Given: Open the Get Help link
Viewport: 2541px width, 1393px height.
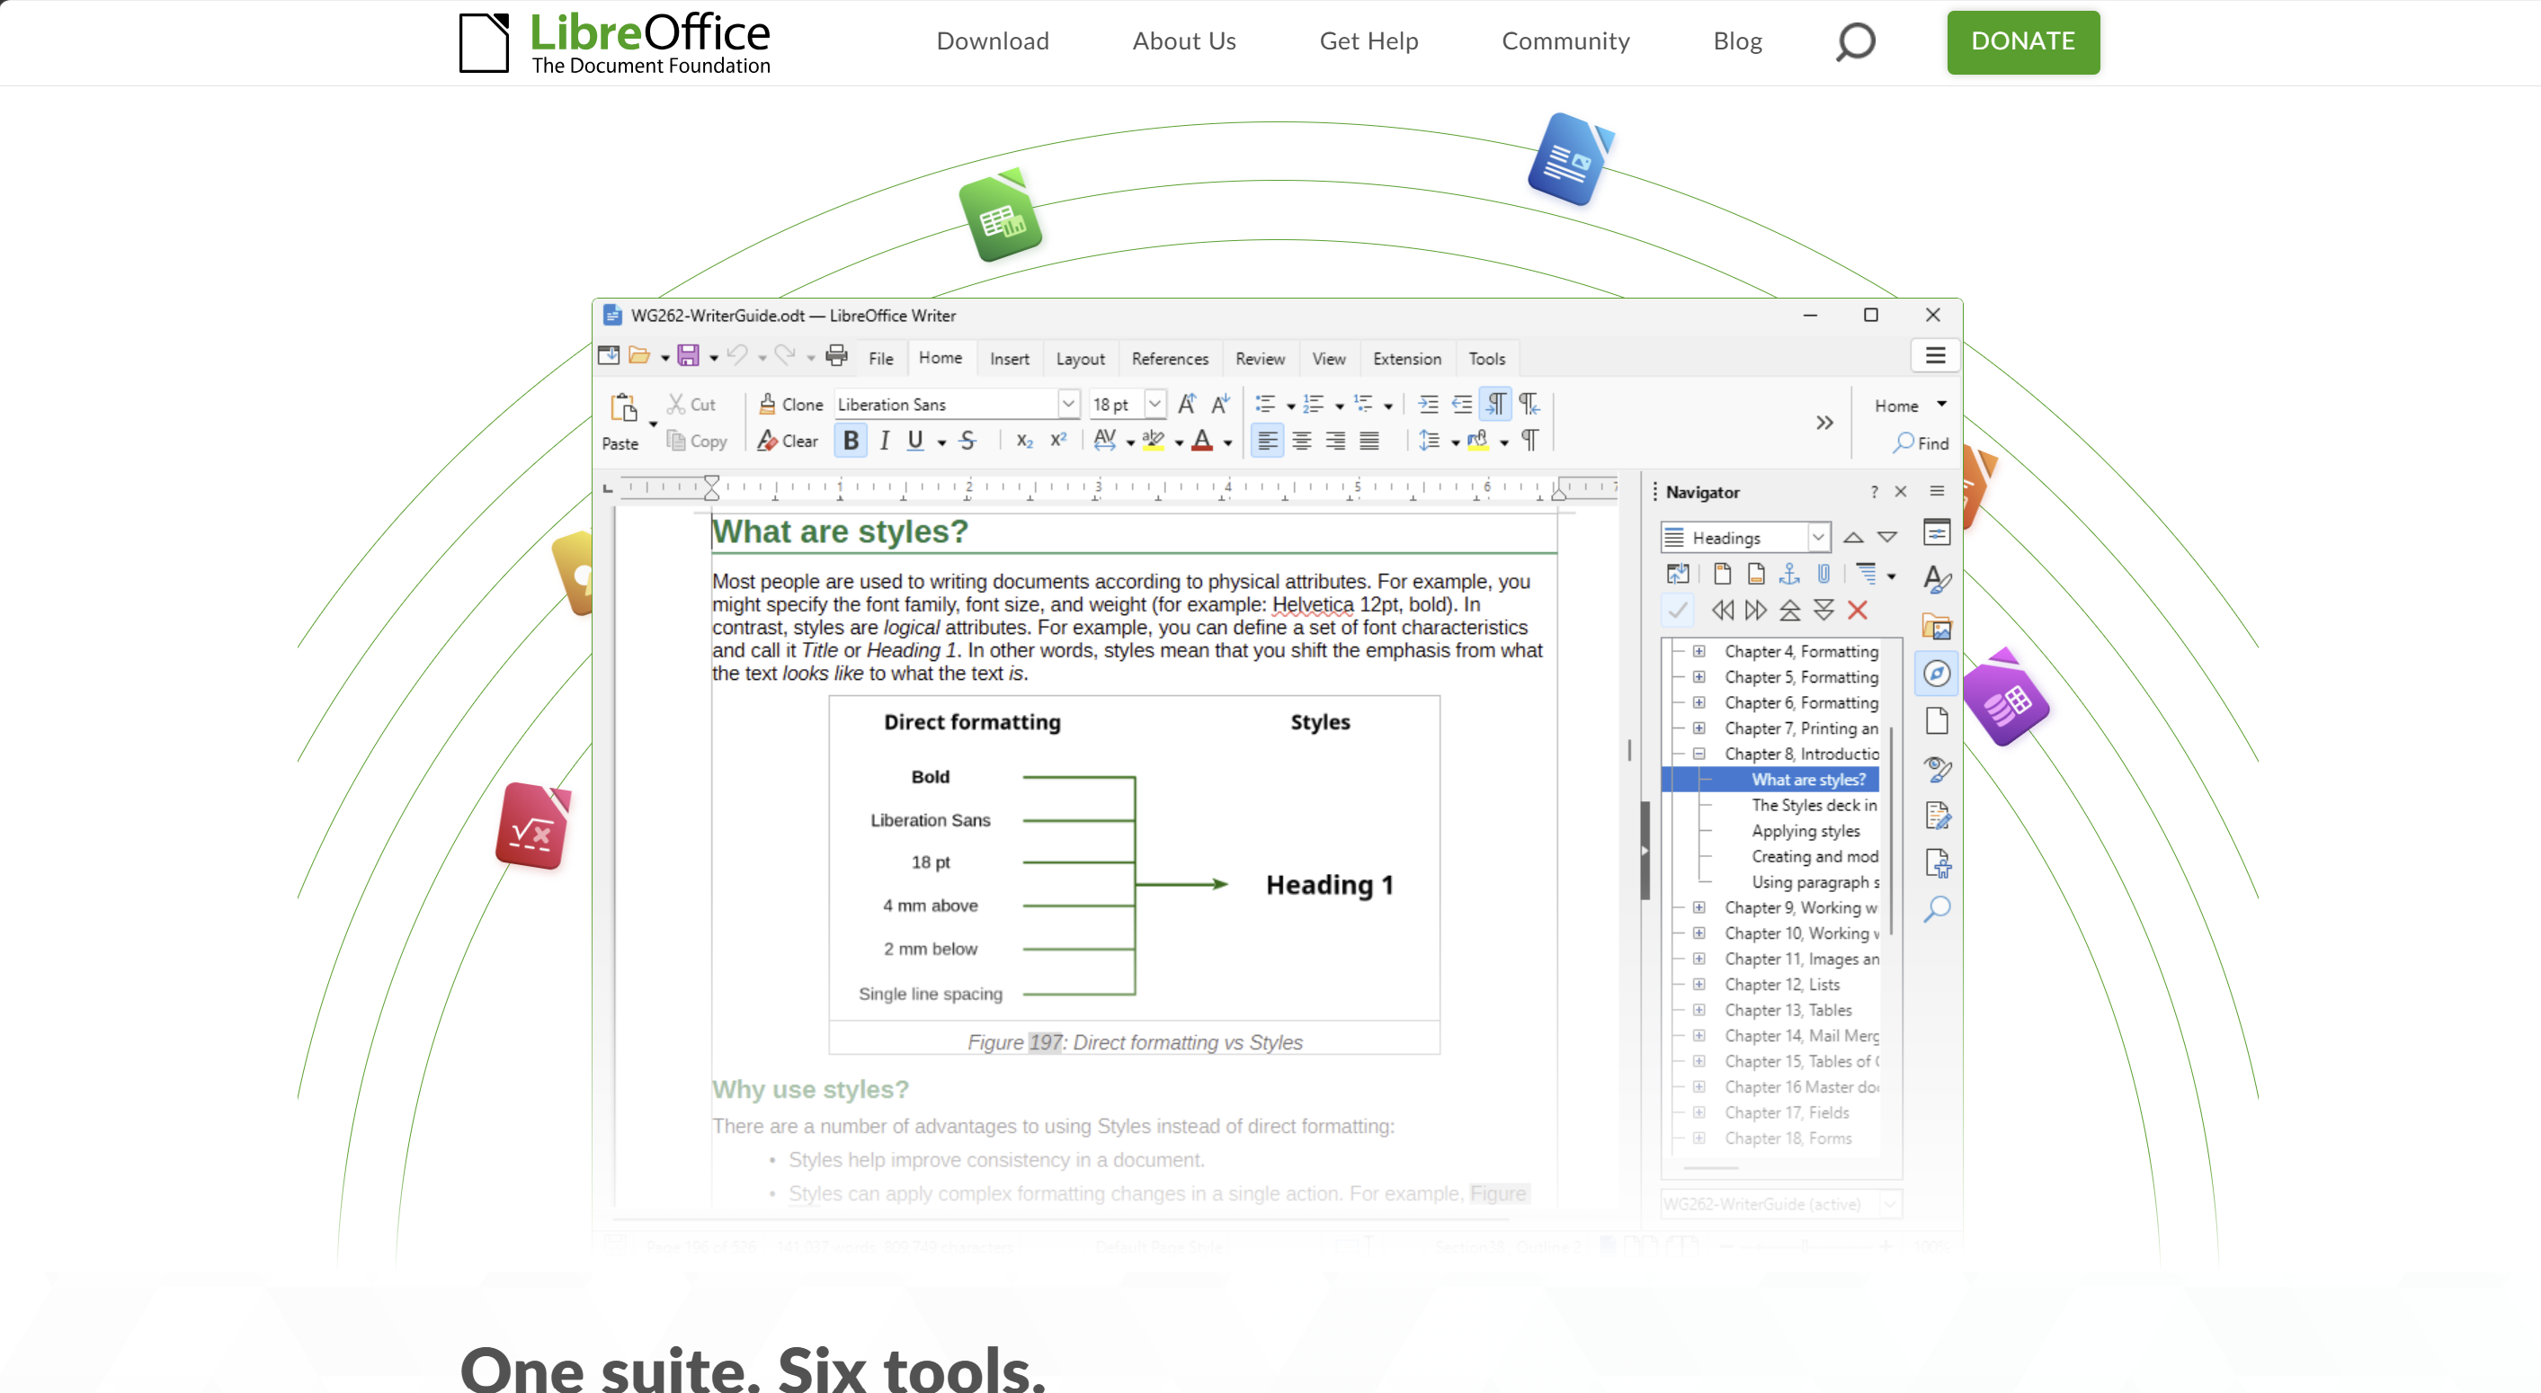Looking at the screenshot, I should tap(1369, 41).
